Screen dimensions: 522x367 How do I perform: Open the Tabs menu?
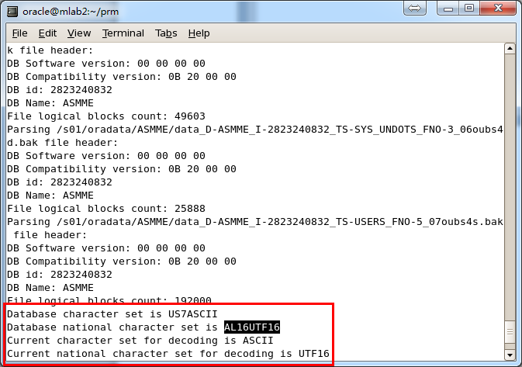[x=166, y=33]
